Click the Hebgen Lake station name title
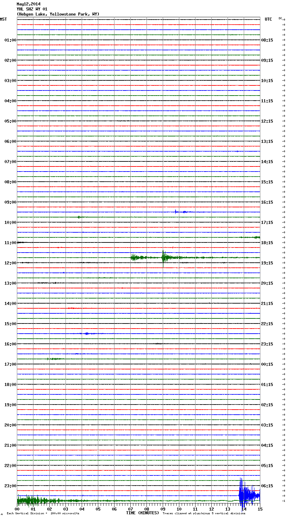Screen dimensions: 287x518 click(x=58, y=14)
